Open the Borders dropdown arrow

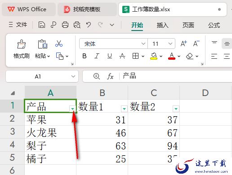coord(143,56)
